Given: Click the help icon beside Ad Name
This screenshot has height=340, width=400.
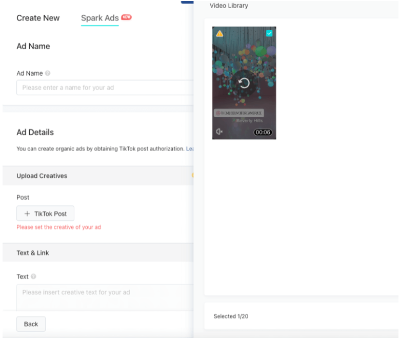Looking at the screenshot, I should pyautogui.click(x=48, y=73).
